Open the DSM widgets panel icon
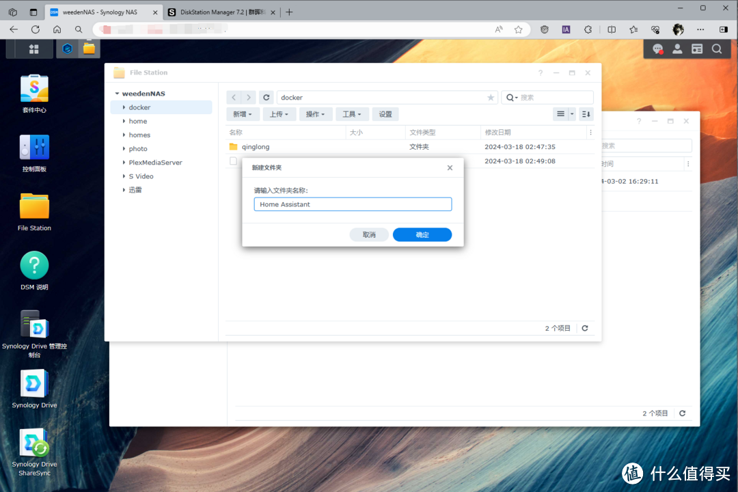Viewport: 738px width, 492px height. click(697, 49)
